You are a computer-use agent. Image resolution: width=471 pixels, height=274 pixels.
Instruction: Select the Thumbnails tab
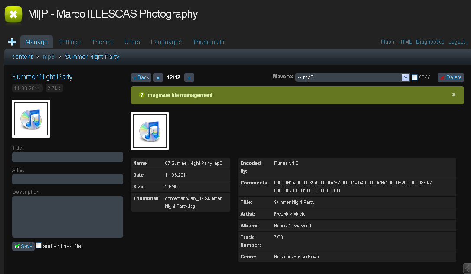click(209, 42)
